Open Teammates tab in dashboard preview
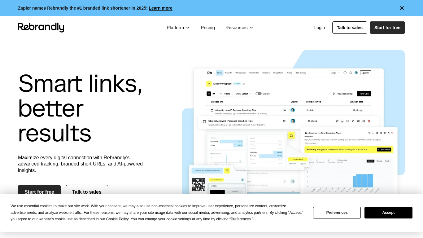 pyautogui.click(x=254, y=73)
